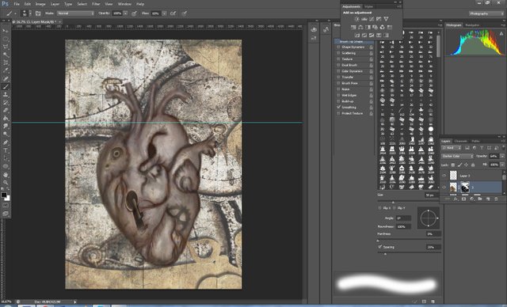Switch to the Channels tab
This screenshot has height=307, width=507.
pyautogui.click(x=461, y=141)
